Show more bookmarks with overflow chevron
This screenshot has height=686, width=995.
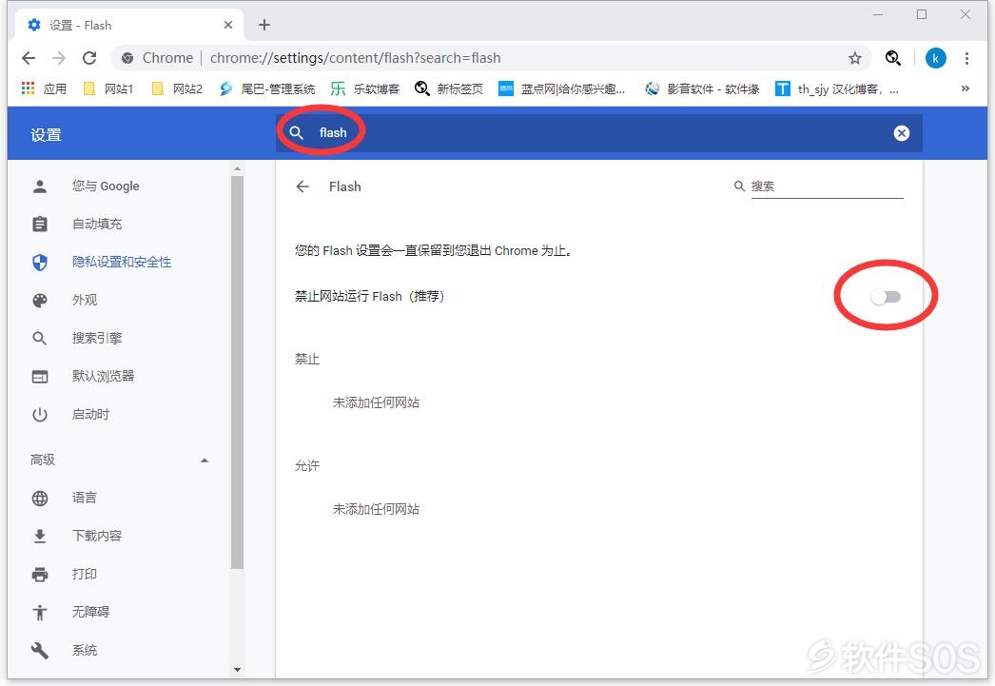click(966, 88)
